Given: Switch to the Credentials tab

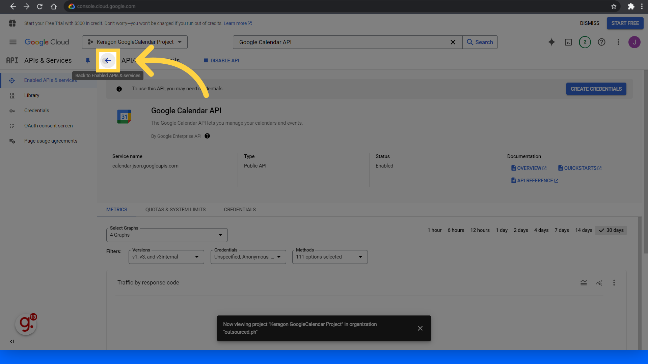Looking at the screenshot, I should click(240, 210).
